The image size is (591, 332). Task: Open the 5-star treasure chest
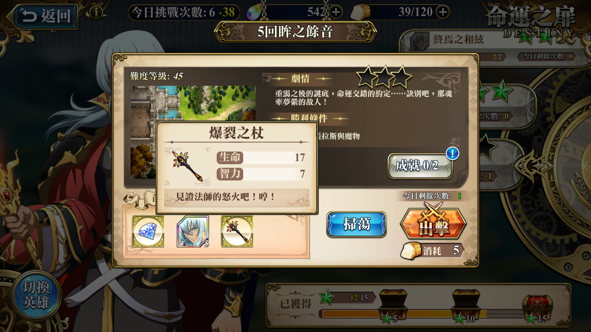(x=392, y=305)
